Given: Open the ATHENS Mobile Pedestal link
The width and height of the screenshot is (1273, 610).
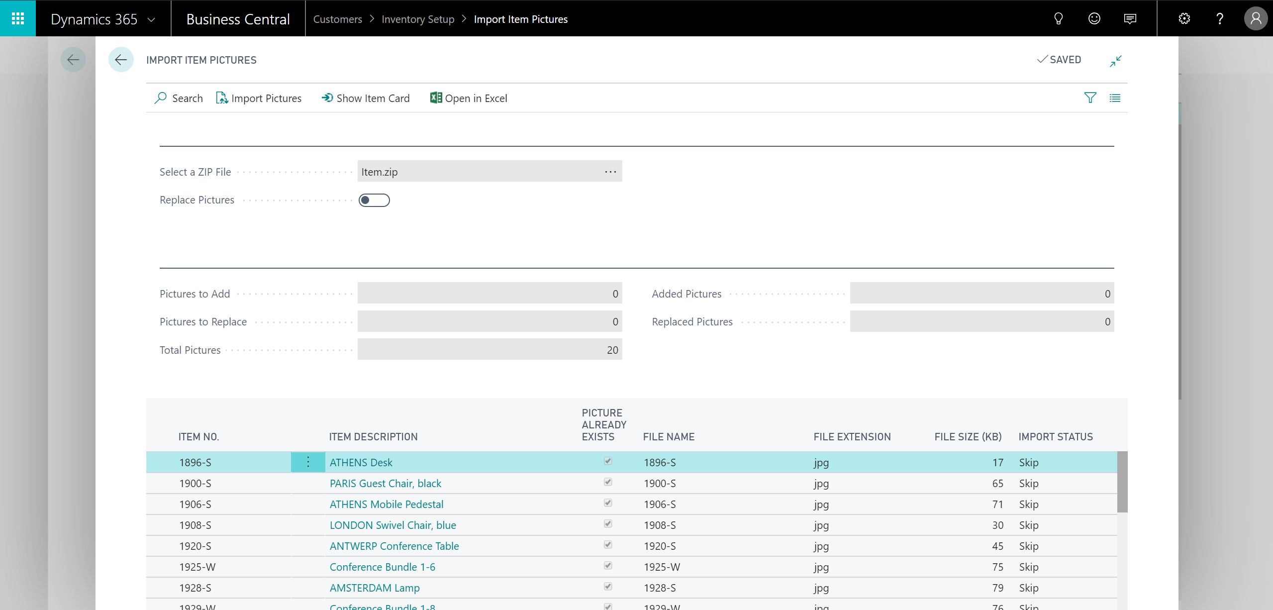Looking at the screenshot, I should (x=386, y=504).
